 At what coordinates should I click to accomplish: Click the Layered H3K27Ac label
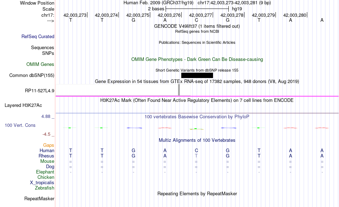(x=23, y=105)
